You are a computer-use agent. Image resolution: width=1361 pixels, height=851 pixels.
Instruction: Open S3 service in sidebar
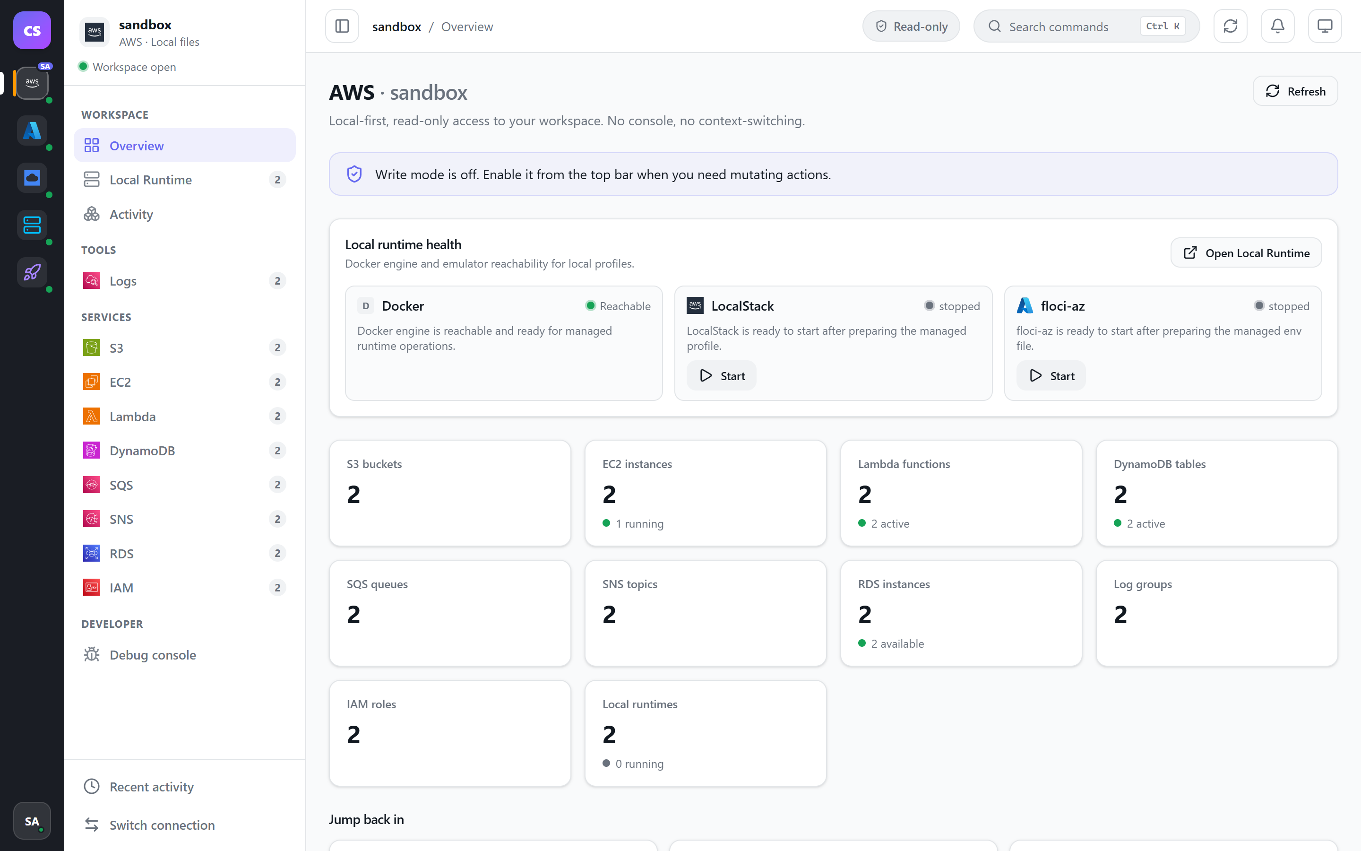pos(184,347)
